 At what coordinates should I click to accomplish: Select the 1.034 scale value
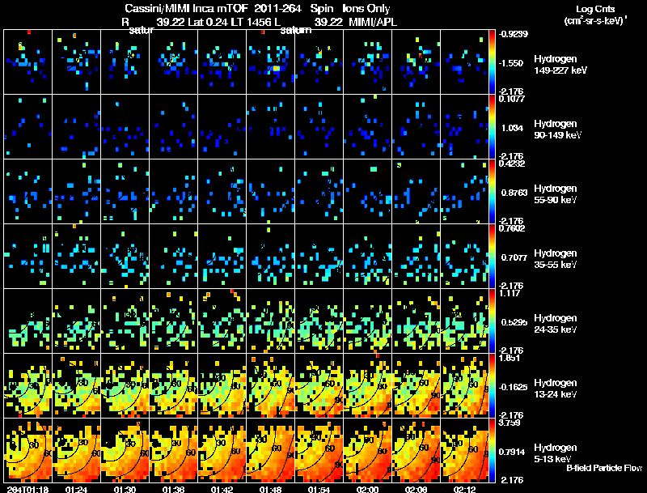pyautogui.click(x=512, y=128)
